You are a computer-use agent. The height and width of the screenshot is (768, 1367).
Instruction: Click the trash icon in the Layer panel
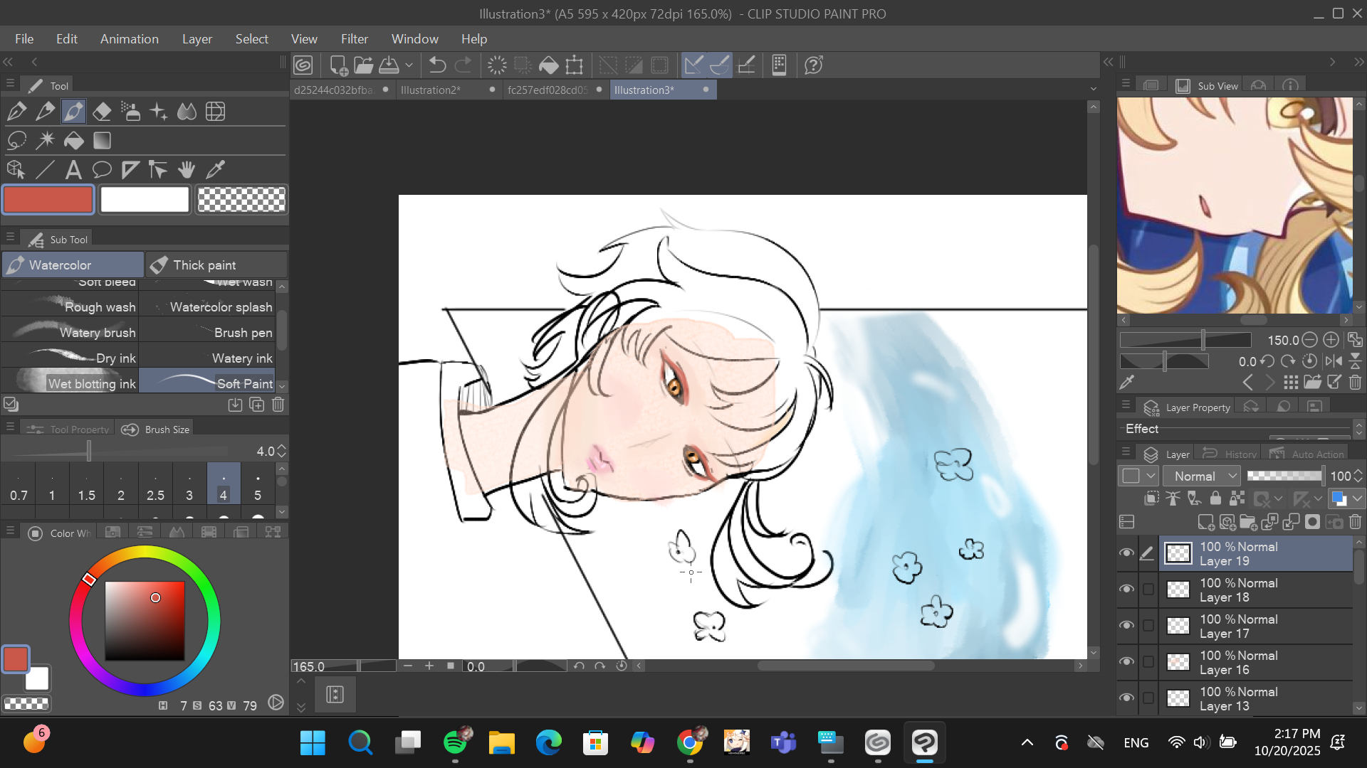point(1355,523)
